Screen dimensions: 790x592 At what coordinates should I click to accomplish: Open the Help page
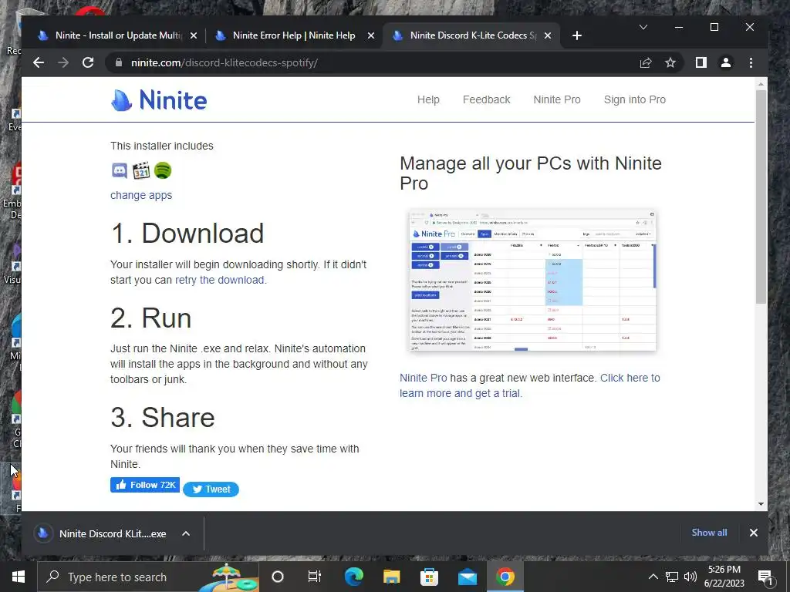(x=428, y=99)
